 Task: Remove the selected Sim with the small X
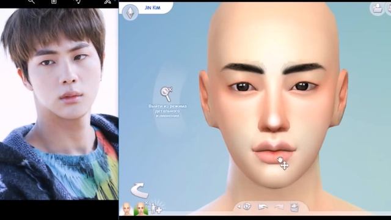tap(147, 204)
